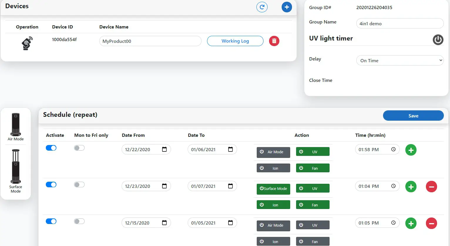
Task: Toggle Fan action in the 01:05 PM row
Action: (x=313, y=242)
